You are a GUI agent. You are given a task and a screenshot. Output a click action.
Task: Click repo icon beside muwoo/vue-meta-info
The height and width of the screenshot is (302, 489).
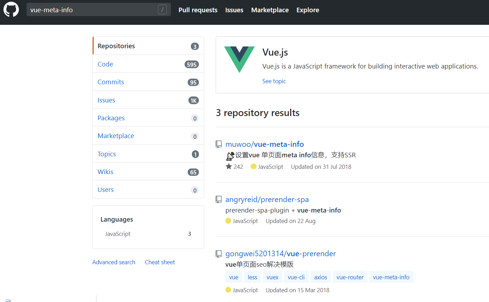tap(219, 144)
